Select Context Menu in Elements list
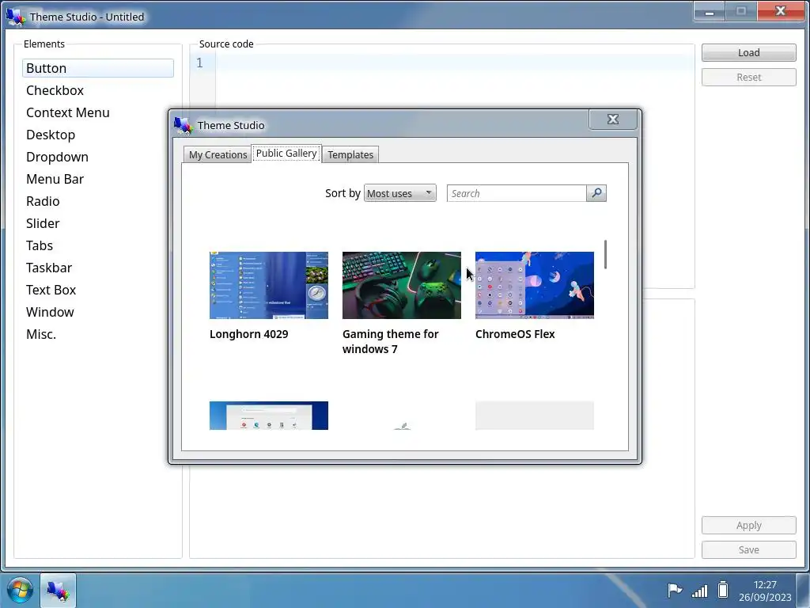This screenshot has width=810, height=608. pyautogui.click(x=97, y=112)
